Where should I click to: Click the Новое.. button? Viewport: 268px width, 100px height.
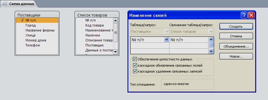pyautogui.click(x=236, y=56)
